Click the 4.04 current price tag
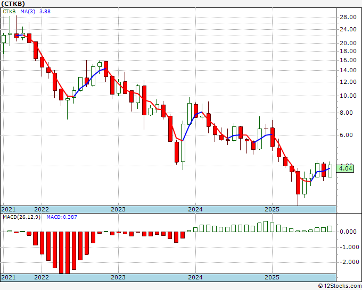362x290 pixels. (345, 168)
